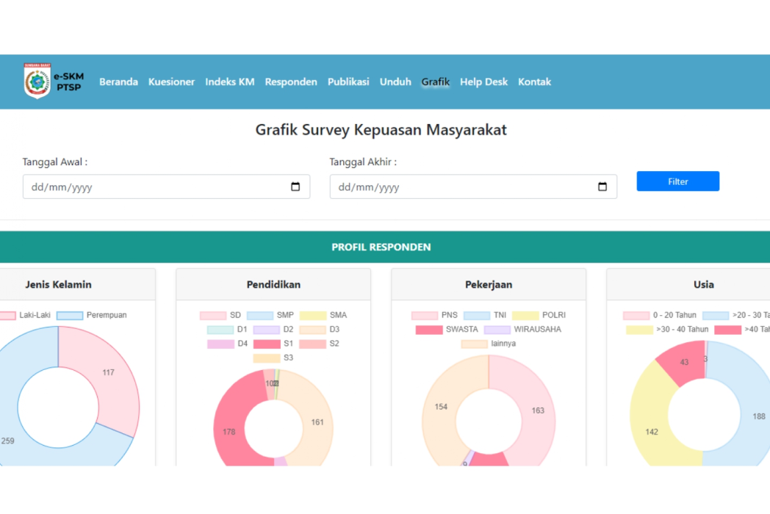Click the e-SKM PTSP brand text
This screenshot has width=770, height=514.
coord(69,82)
